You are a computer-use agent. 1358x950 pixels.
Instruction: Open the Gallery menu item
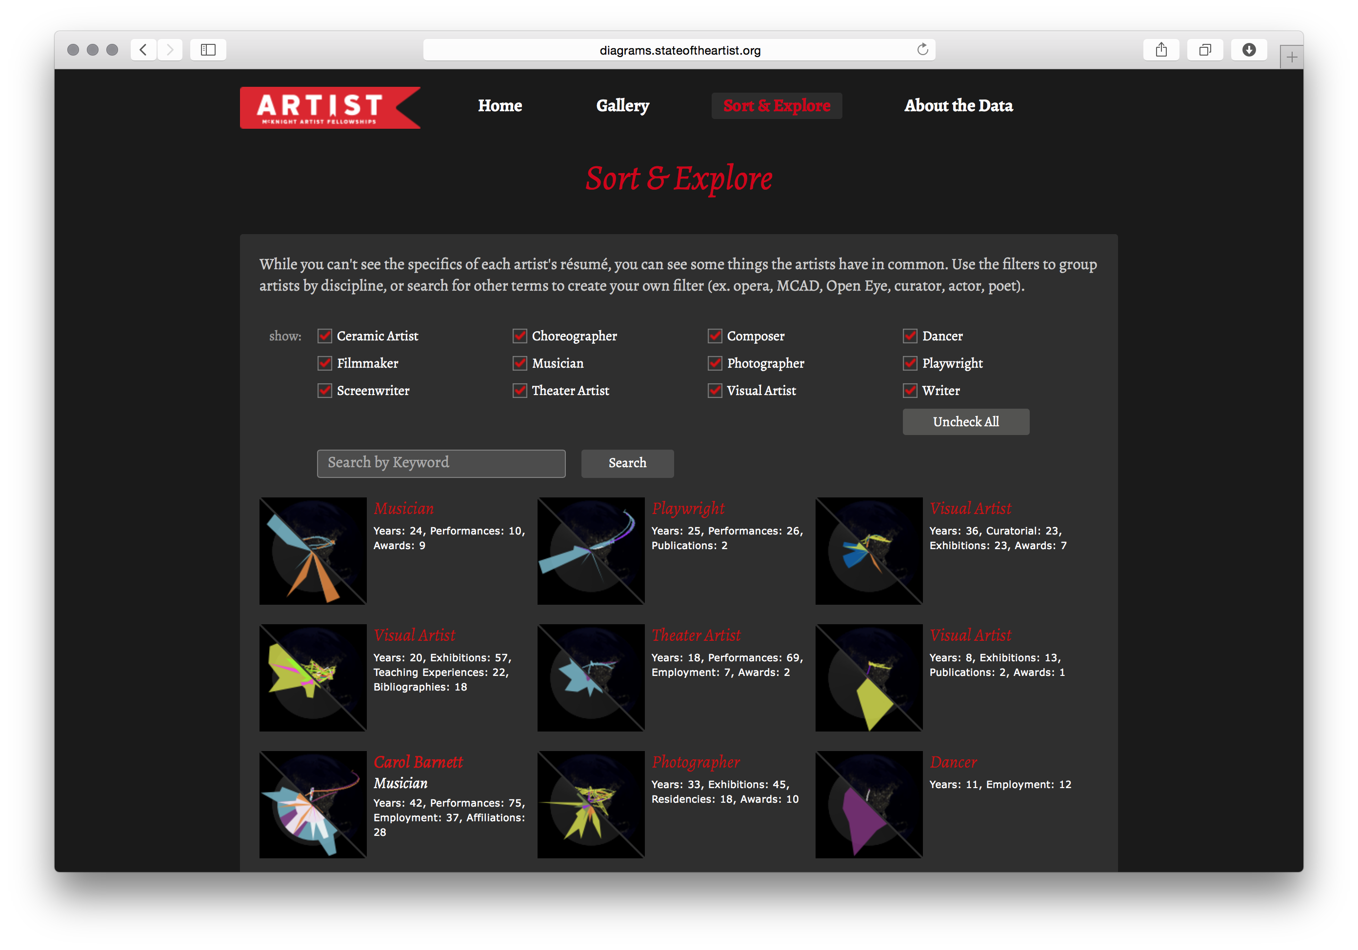click(622, 106)
